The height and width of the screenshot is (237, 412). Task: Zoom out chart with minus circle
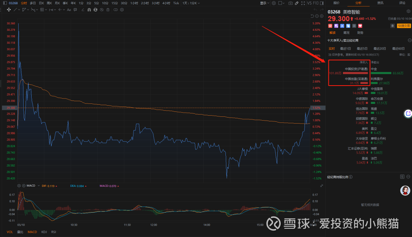point(317,16)
